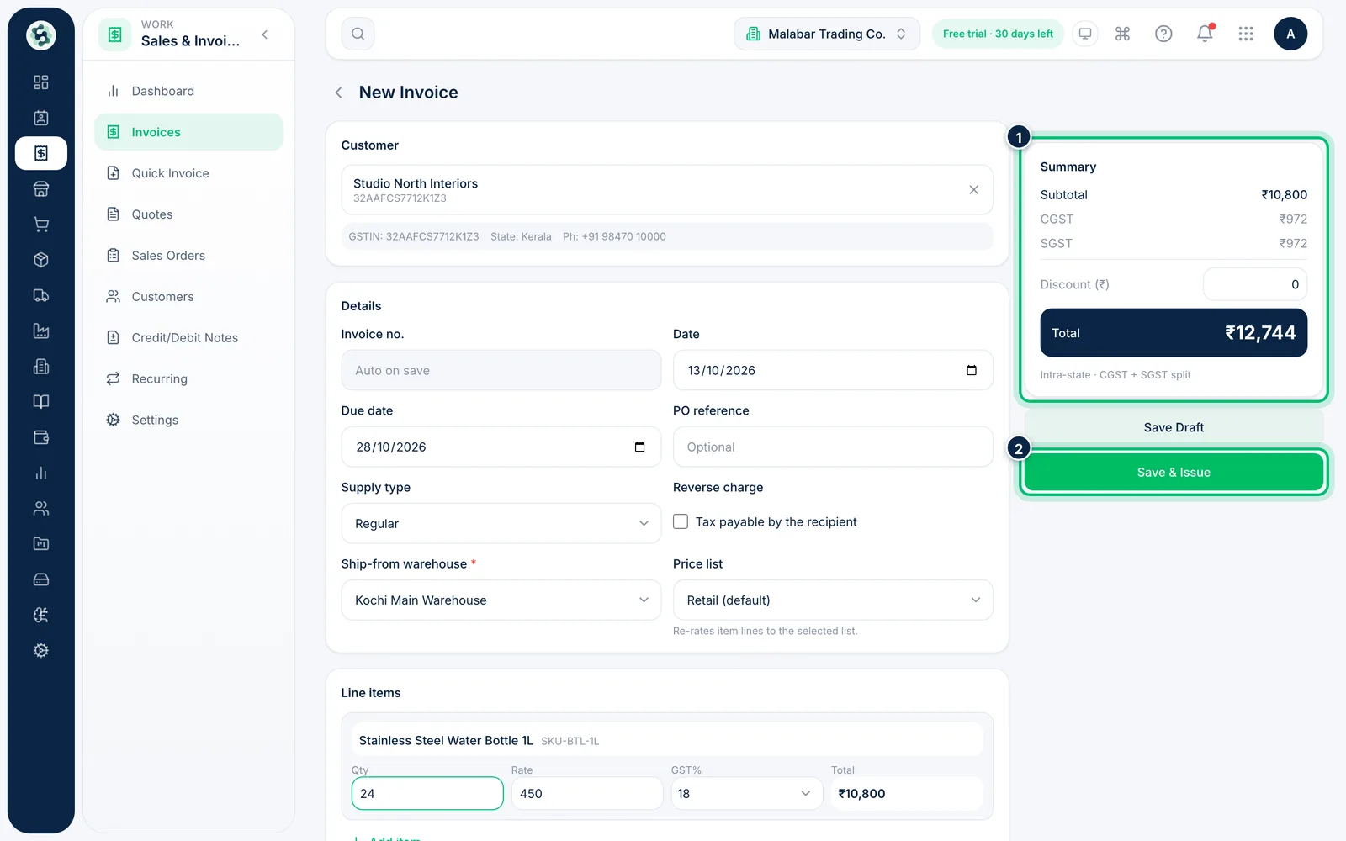Expand the Ship-from warehouse dropdown

(501, 600)
